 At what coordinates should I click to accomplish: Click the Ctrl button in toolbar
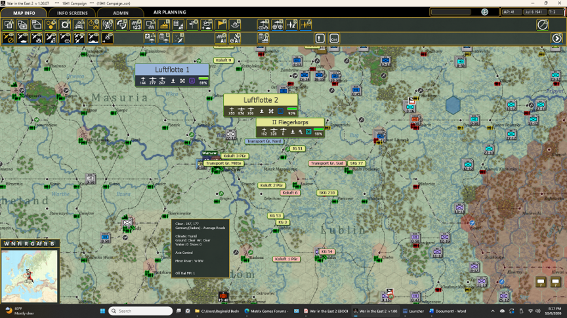pos(334,38)
